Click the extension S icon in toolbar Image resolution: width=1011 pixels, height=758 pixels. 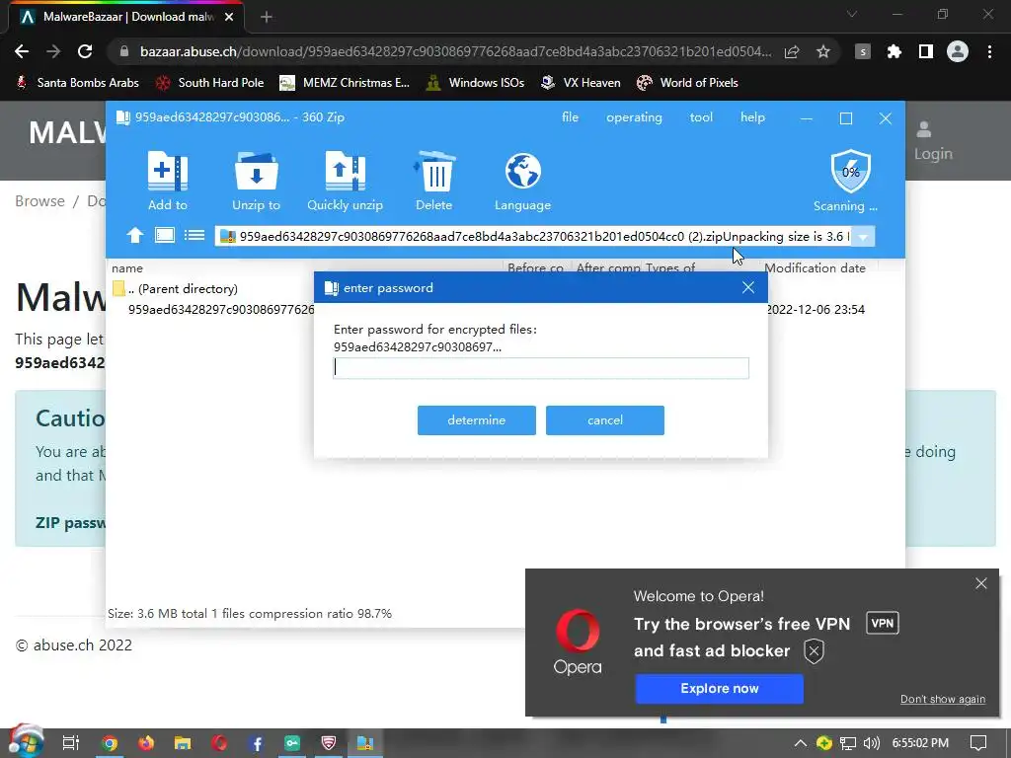(x=863, y=51)
